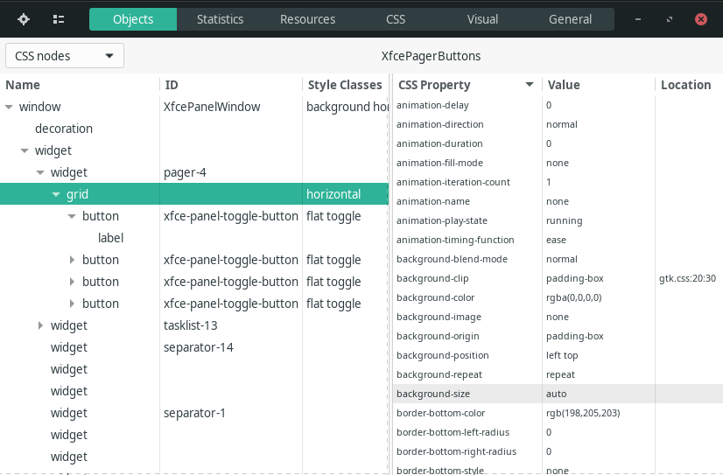The image size is (723, 475).
Task: Click the Location column header
Action: pos(689,85)
